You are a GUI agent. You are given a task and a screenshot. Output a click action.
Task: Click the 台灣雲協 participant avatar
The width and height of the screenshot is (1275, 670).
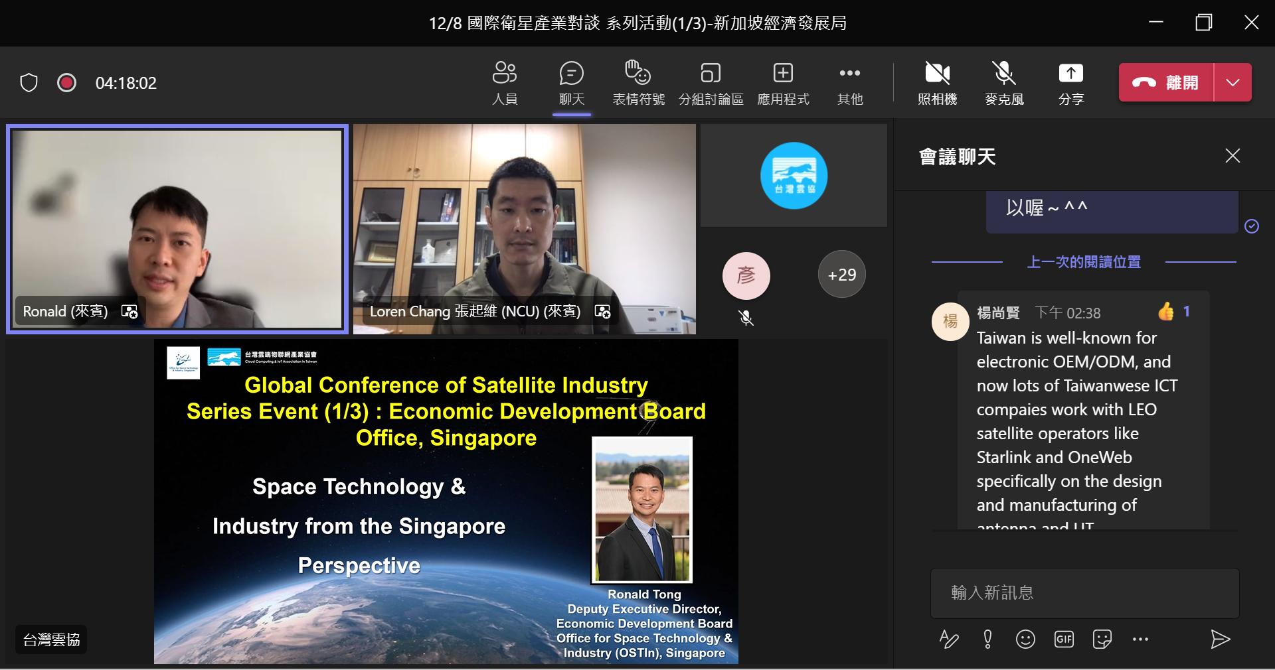(794, 176)
